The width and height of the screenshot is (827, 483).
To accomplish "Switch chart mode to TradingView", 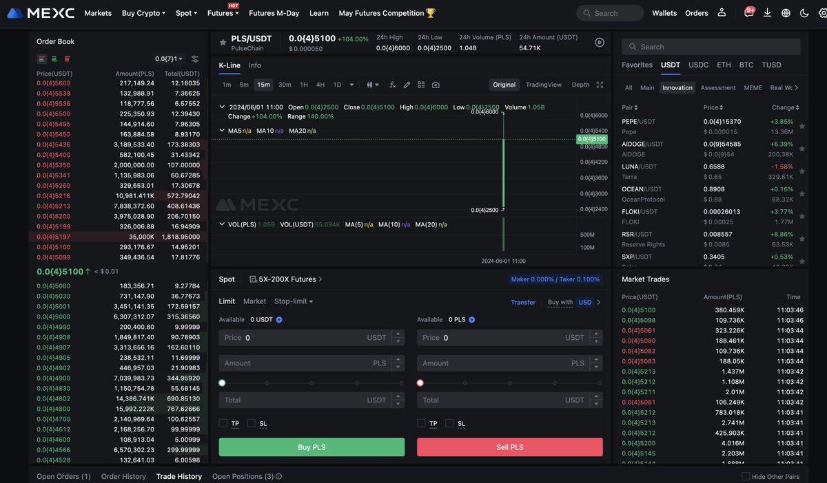I will tap(544, 85).
